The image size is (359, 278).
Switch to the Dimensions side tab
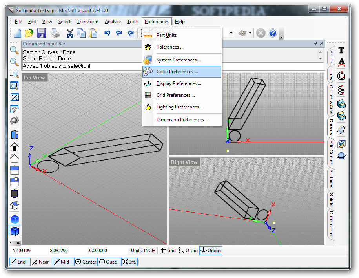pos(331,224)
